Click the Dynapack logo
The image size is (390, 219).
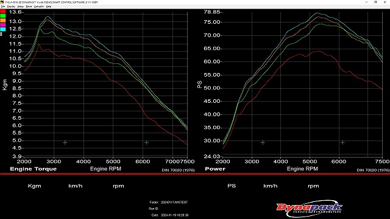(310, 209)
